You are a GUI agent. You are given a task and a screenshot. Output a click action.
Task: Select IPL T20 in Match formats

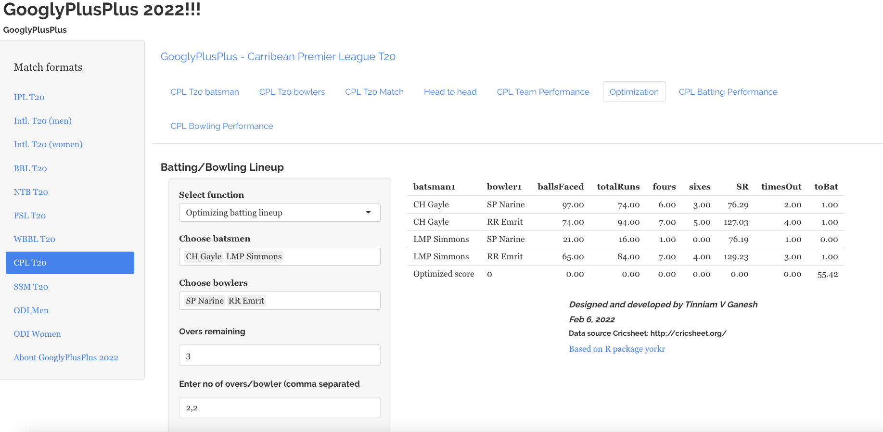(x=29, y=97)
